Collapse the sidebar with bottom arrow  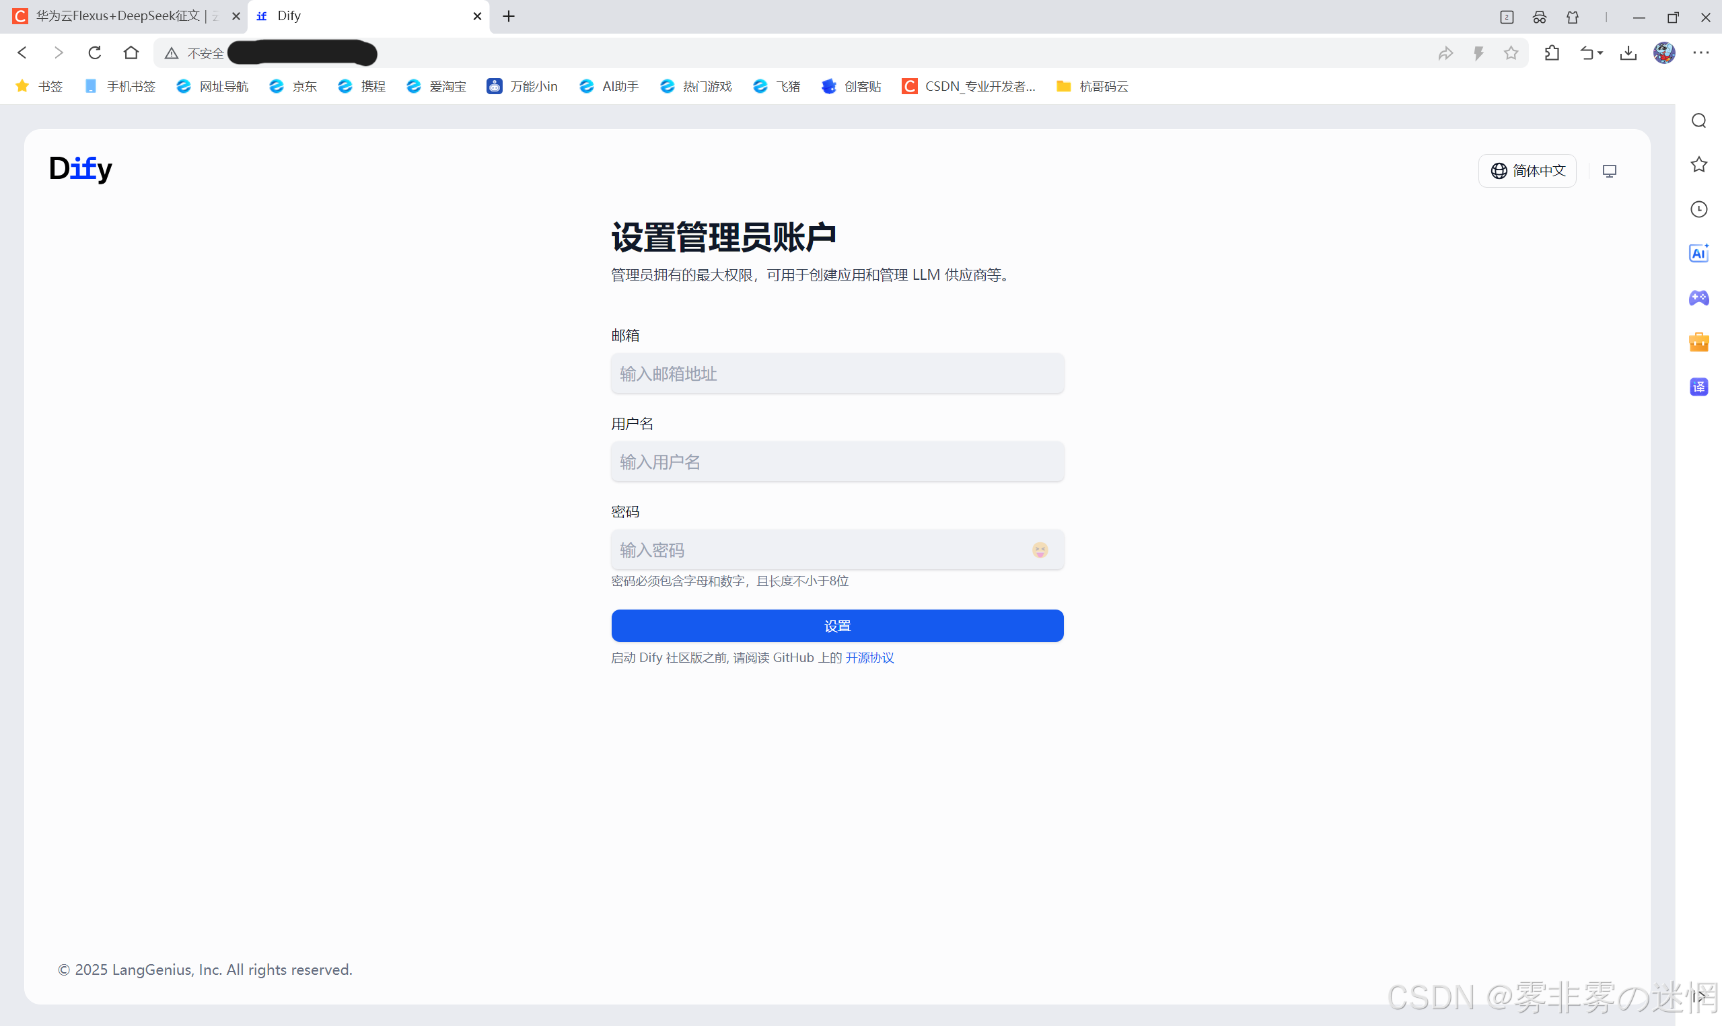pos(1700,996)
